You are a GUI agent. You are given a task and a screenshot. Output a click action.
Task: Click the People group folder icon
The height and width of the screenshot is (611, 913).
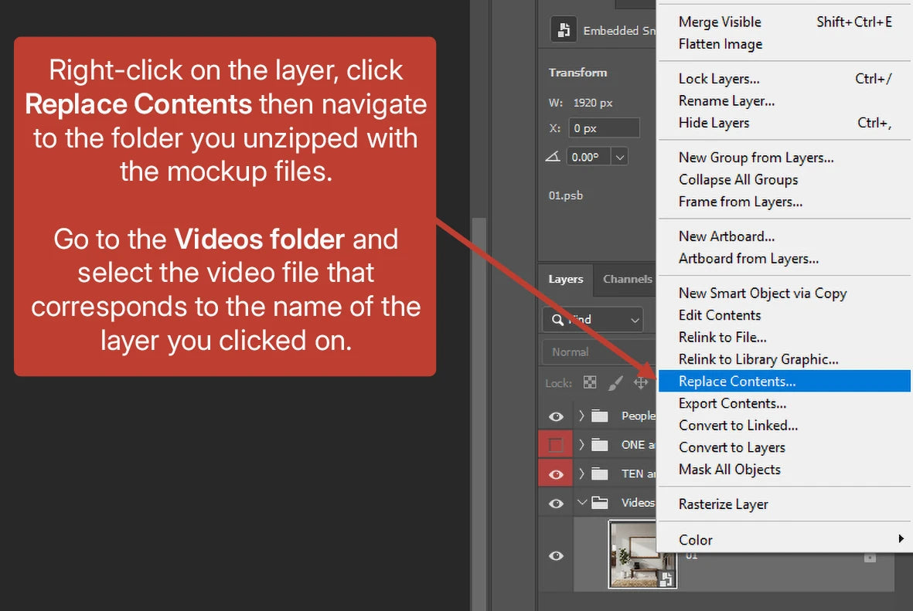click(x=600, y=416)
